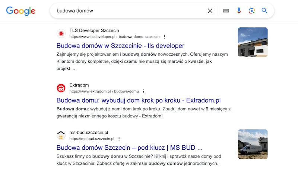Screen dimensions: 298x172
Task: Click the snippet starting 'Szukasz firmy do budowy domu'
Action: 139,160
